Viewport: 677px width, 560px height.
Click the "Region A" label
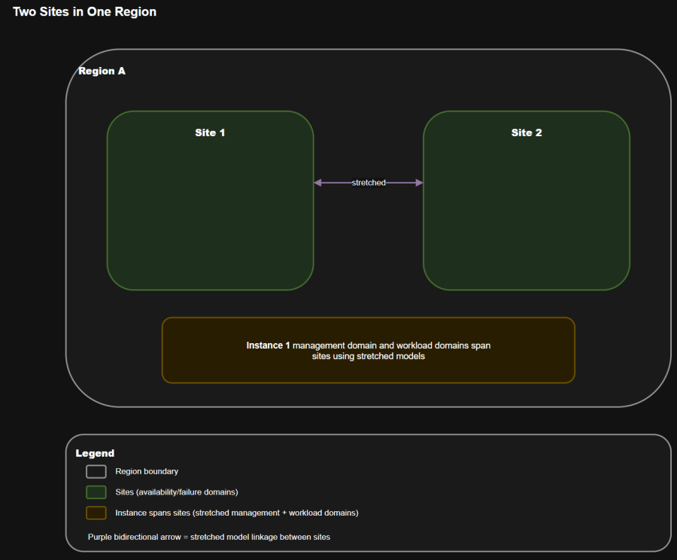click(102, 72)
